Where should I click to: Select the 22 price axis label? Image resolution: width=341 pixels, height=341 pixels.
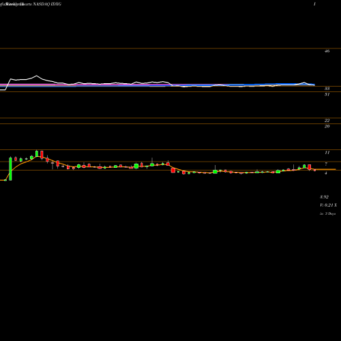(327, 121)
